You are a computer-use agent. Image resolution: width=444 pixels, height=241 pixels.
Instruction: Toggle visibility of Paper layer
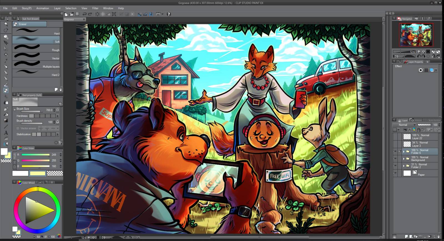click(x=395, y=173)
